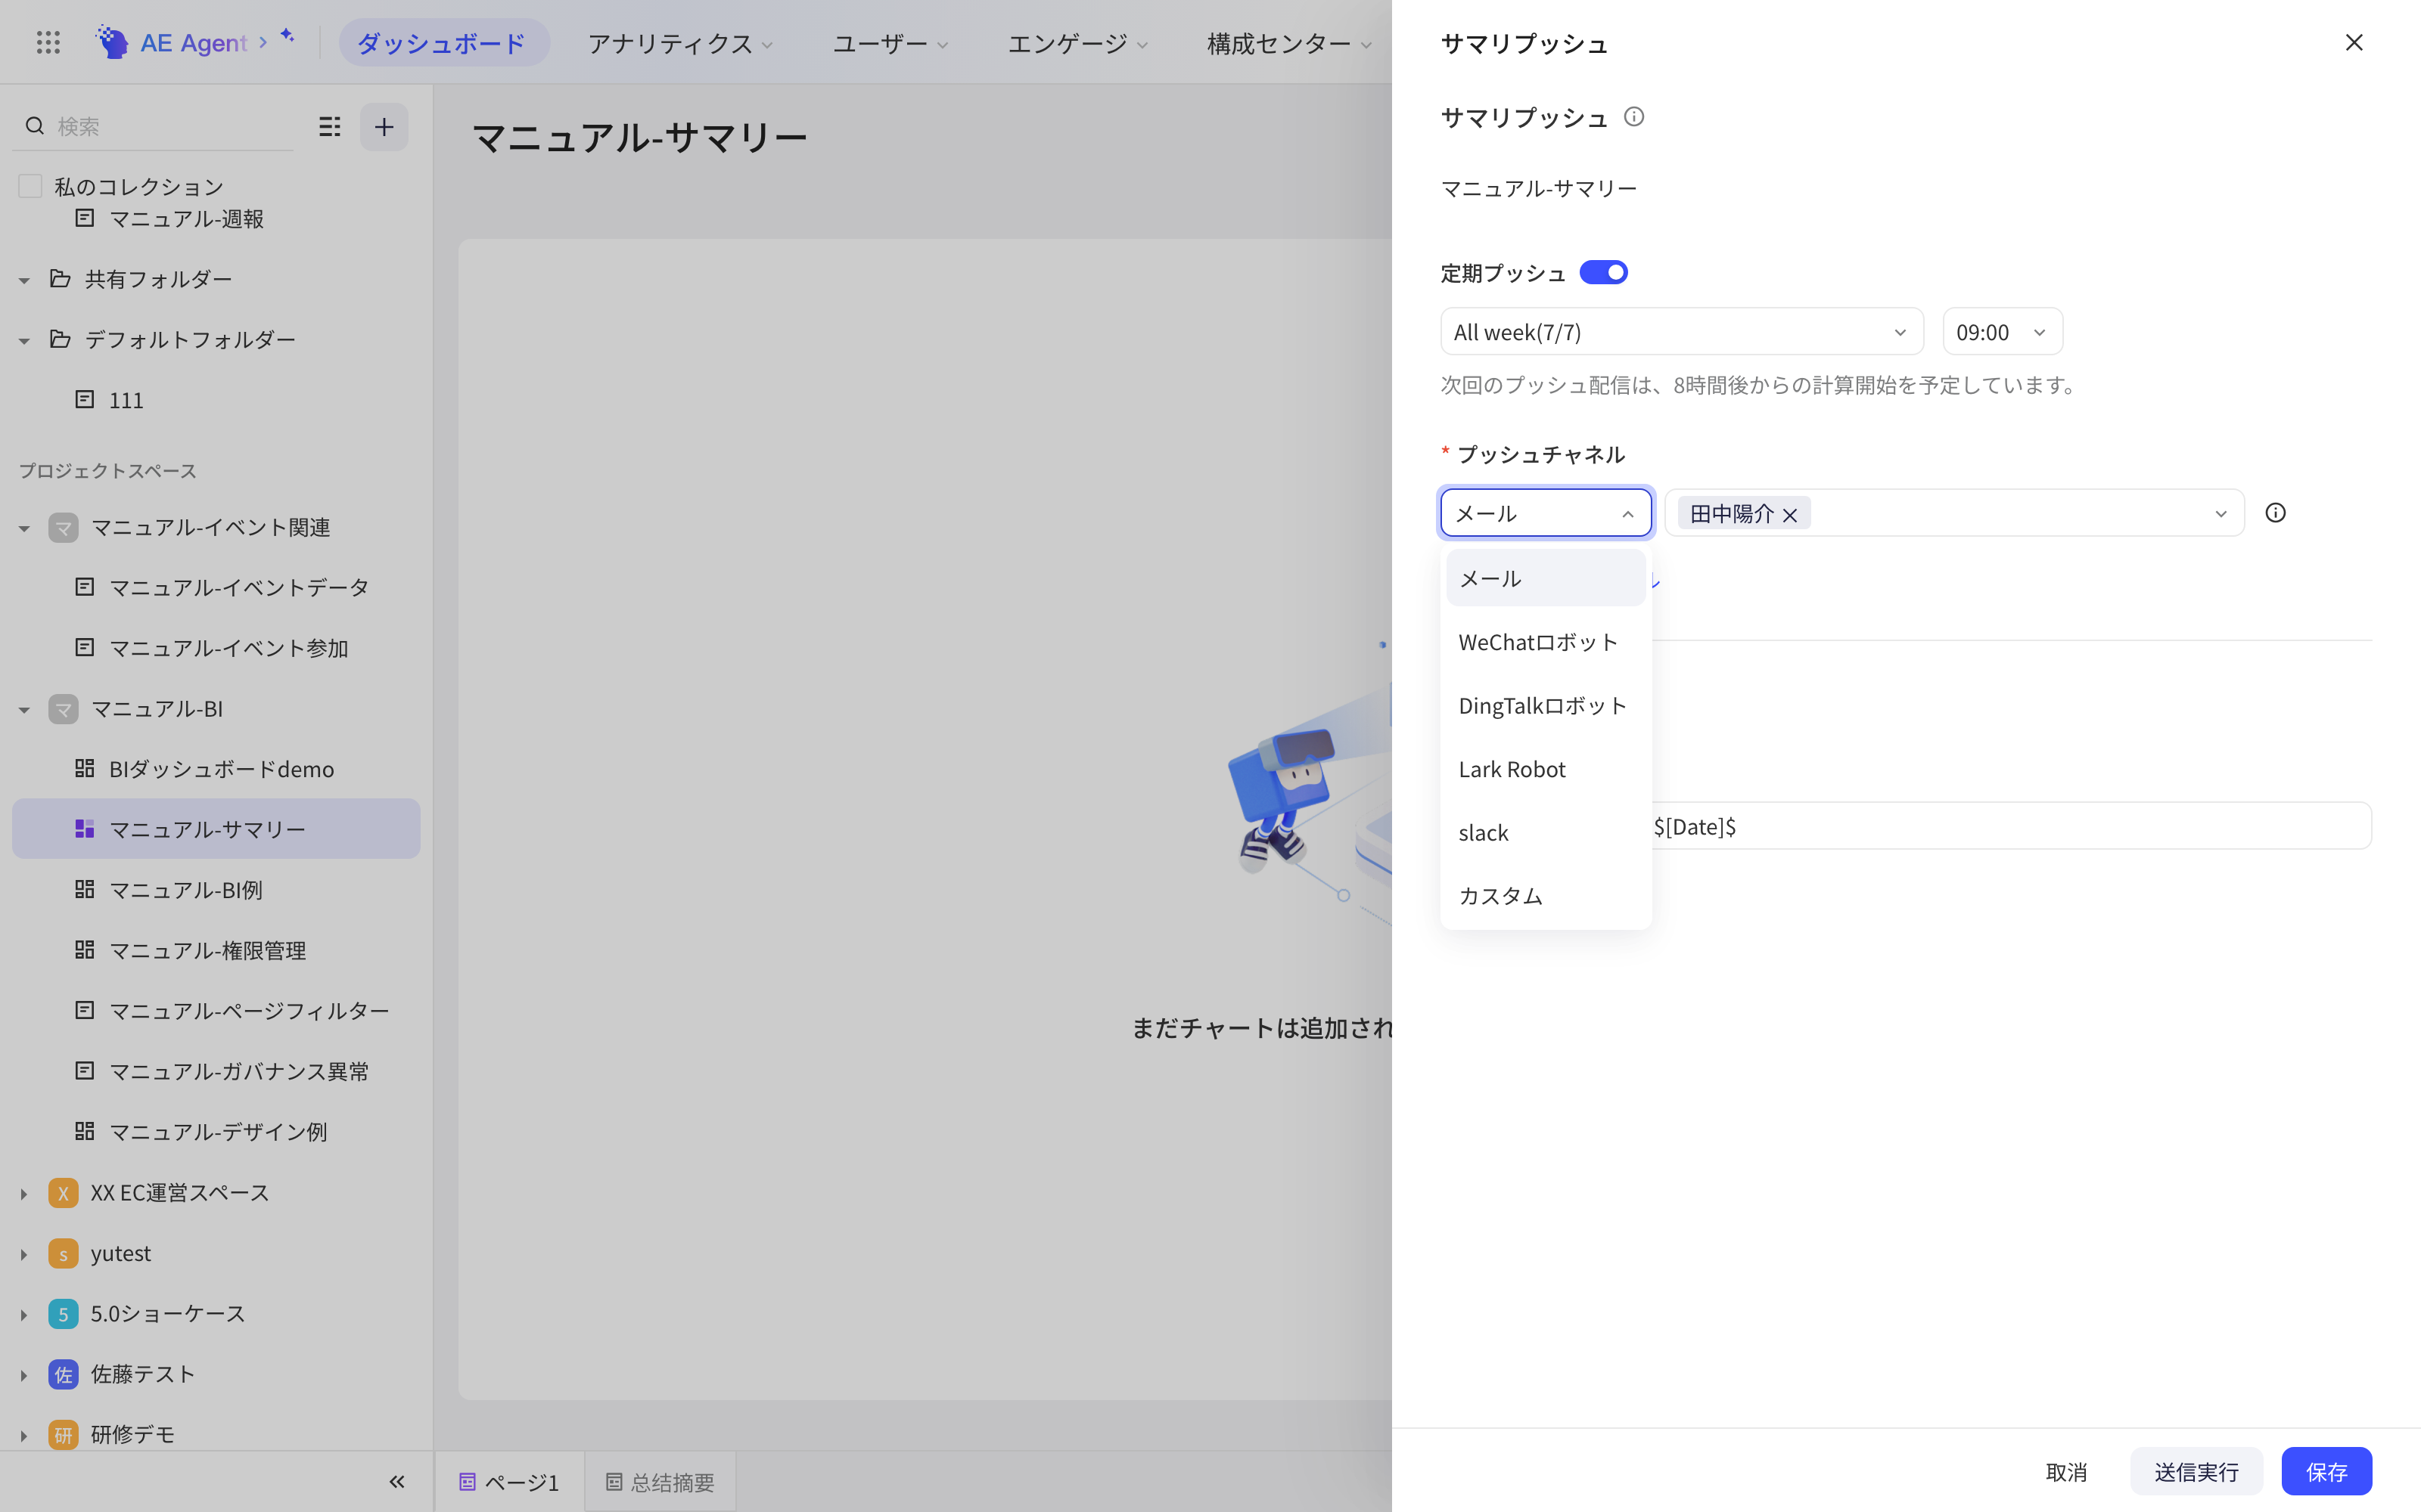The image size is (2421, 1512).
Task: Open the All week(7/7) schedule dropdown
Action: [x=1682, y=332]
